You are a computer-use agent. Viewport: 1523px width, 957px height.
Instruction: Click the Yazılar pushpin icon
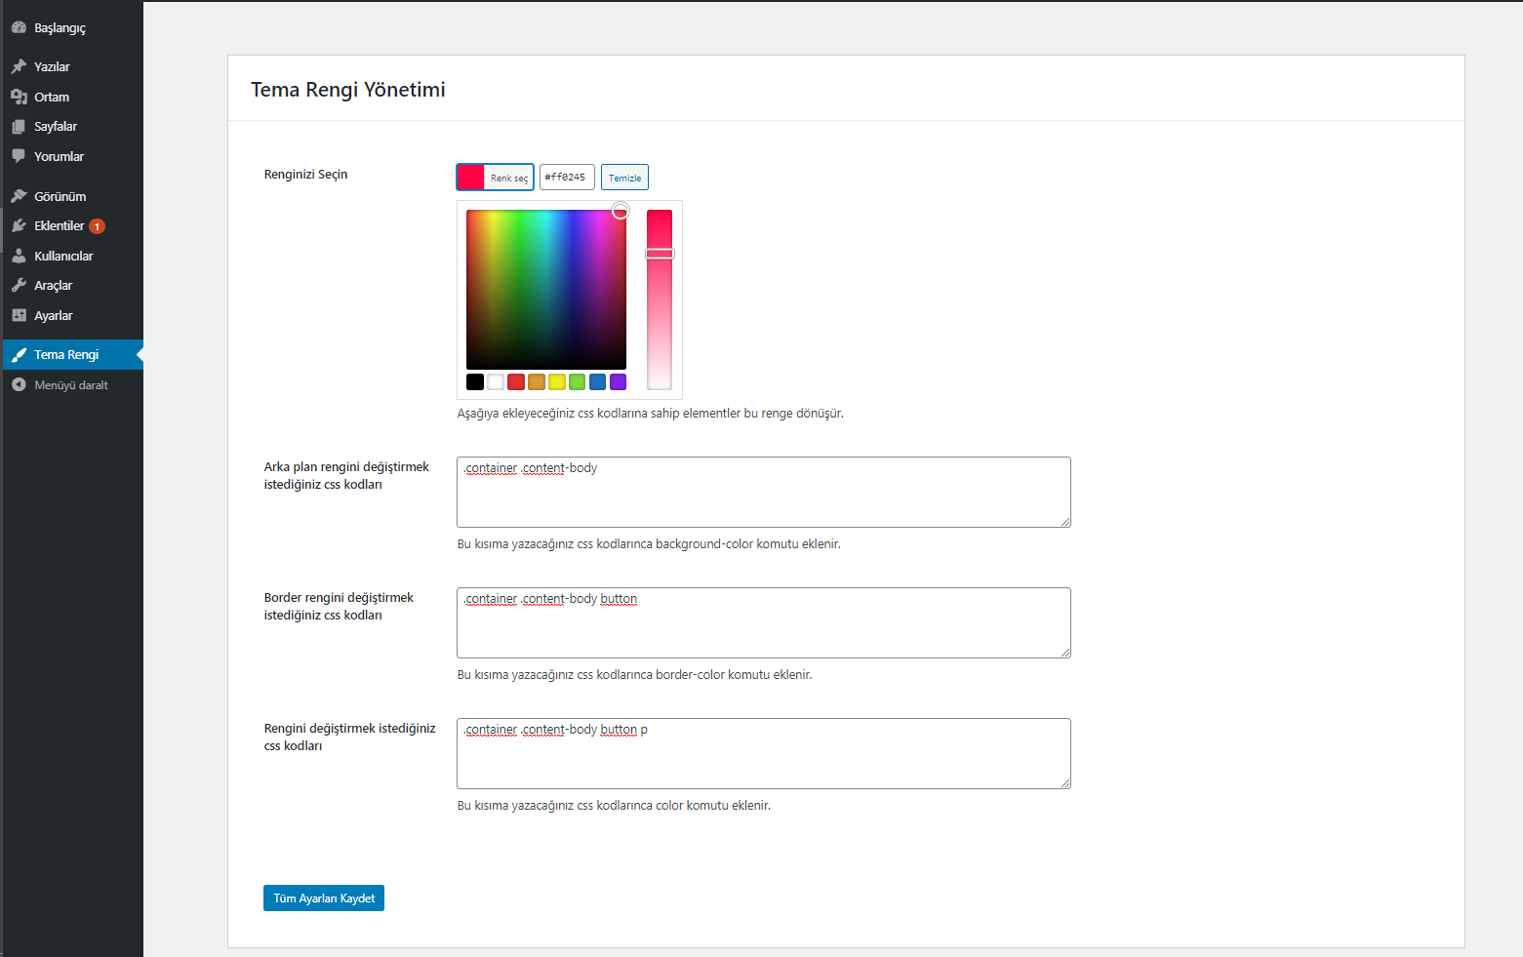(19, 66)
